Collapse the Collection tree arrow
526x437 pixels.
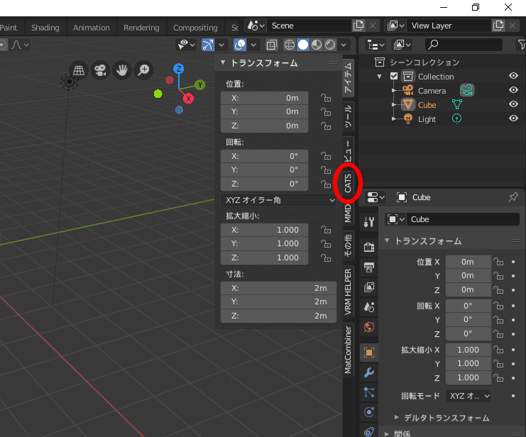pyautogui.click(x=379, y=77)
